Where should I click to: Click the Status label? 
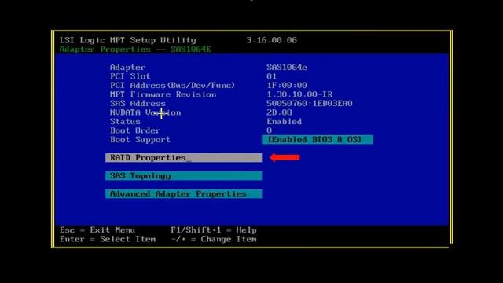[125, 122]
